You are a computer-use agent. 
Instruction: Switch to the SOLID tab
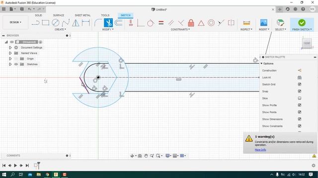pyautogui.click(x=38, y=15)
